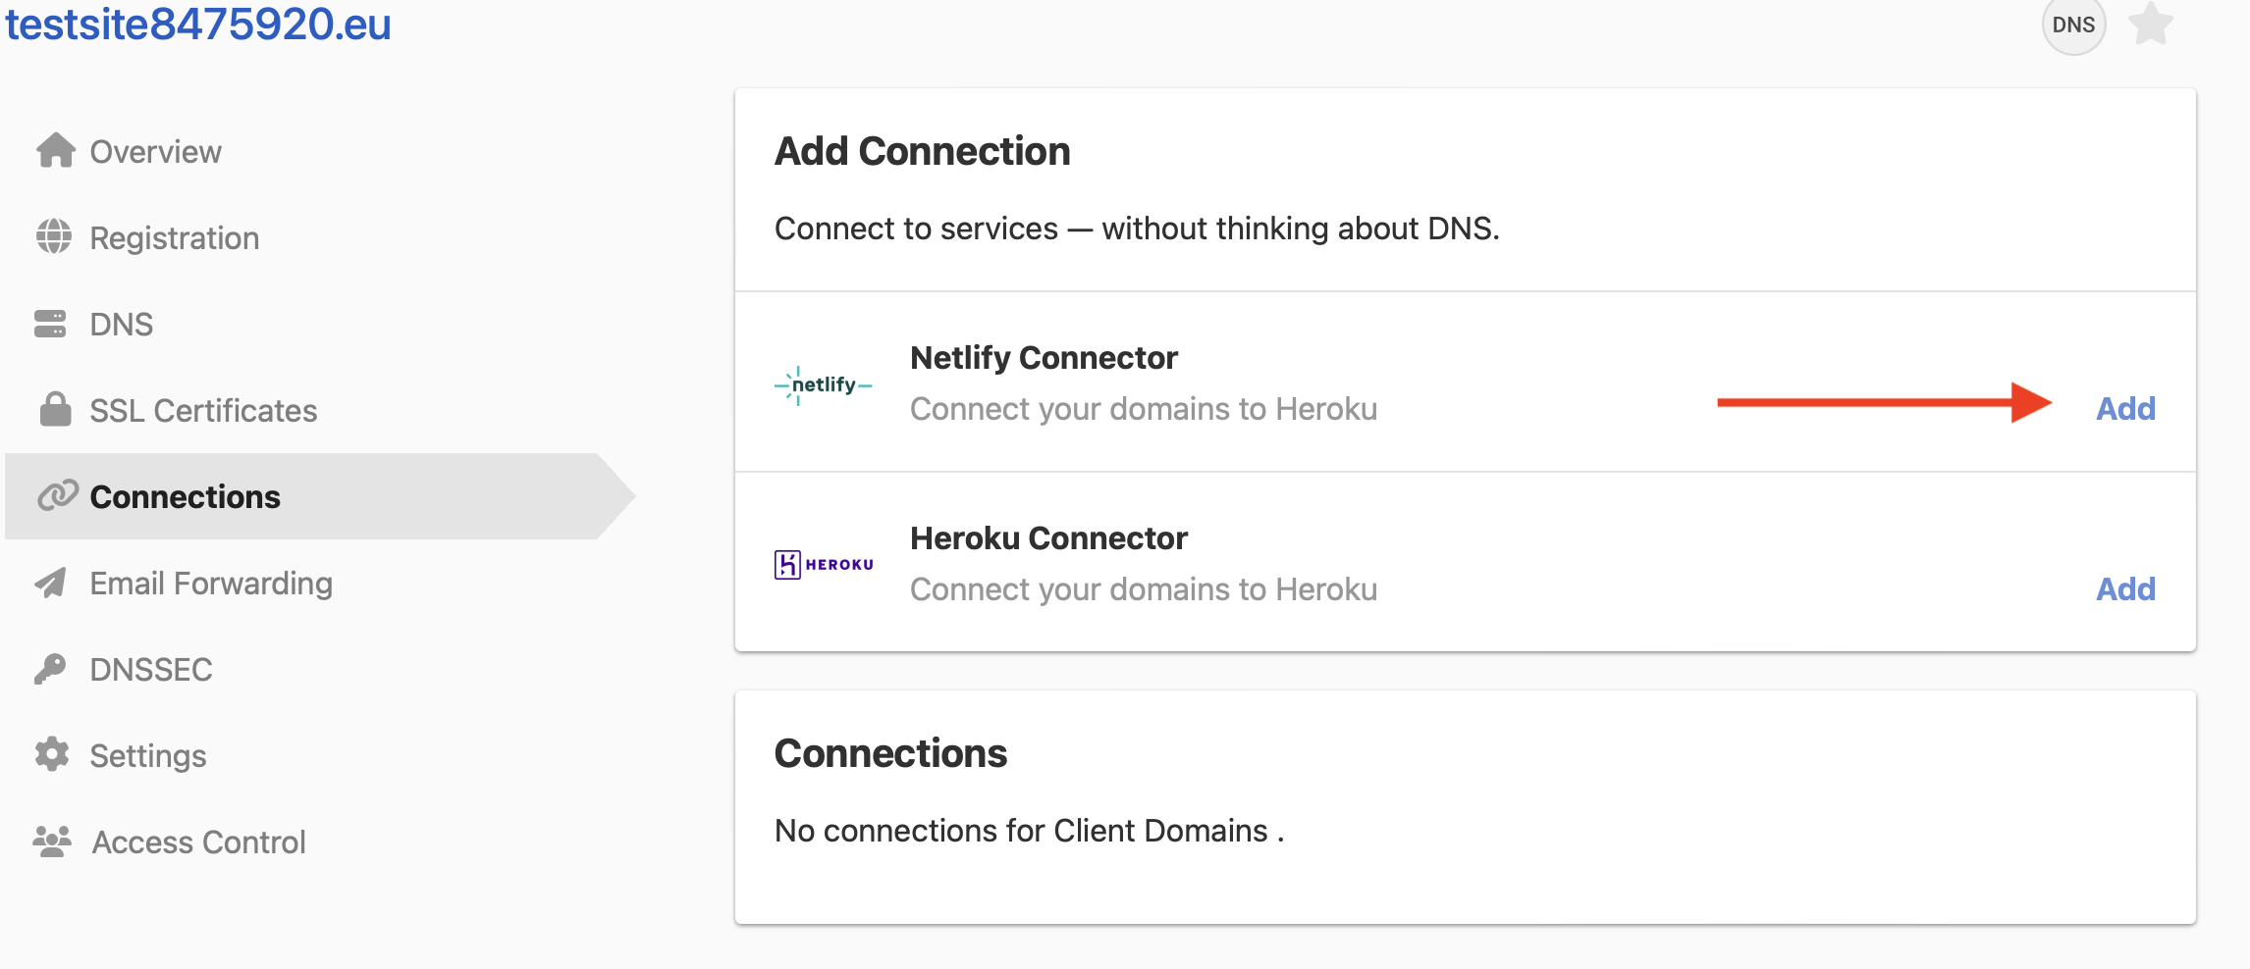Click the Overview home icon
Screen dimensions: 2250x969
pyautogui.click(x=55, y=151)
